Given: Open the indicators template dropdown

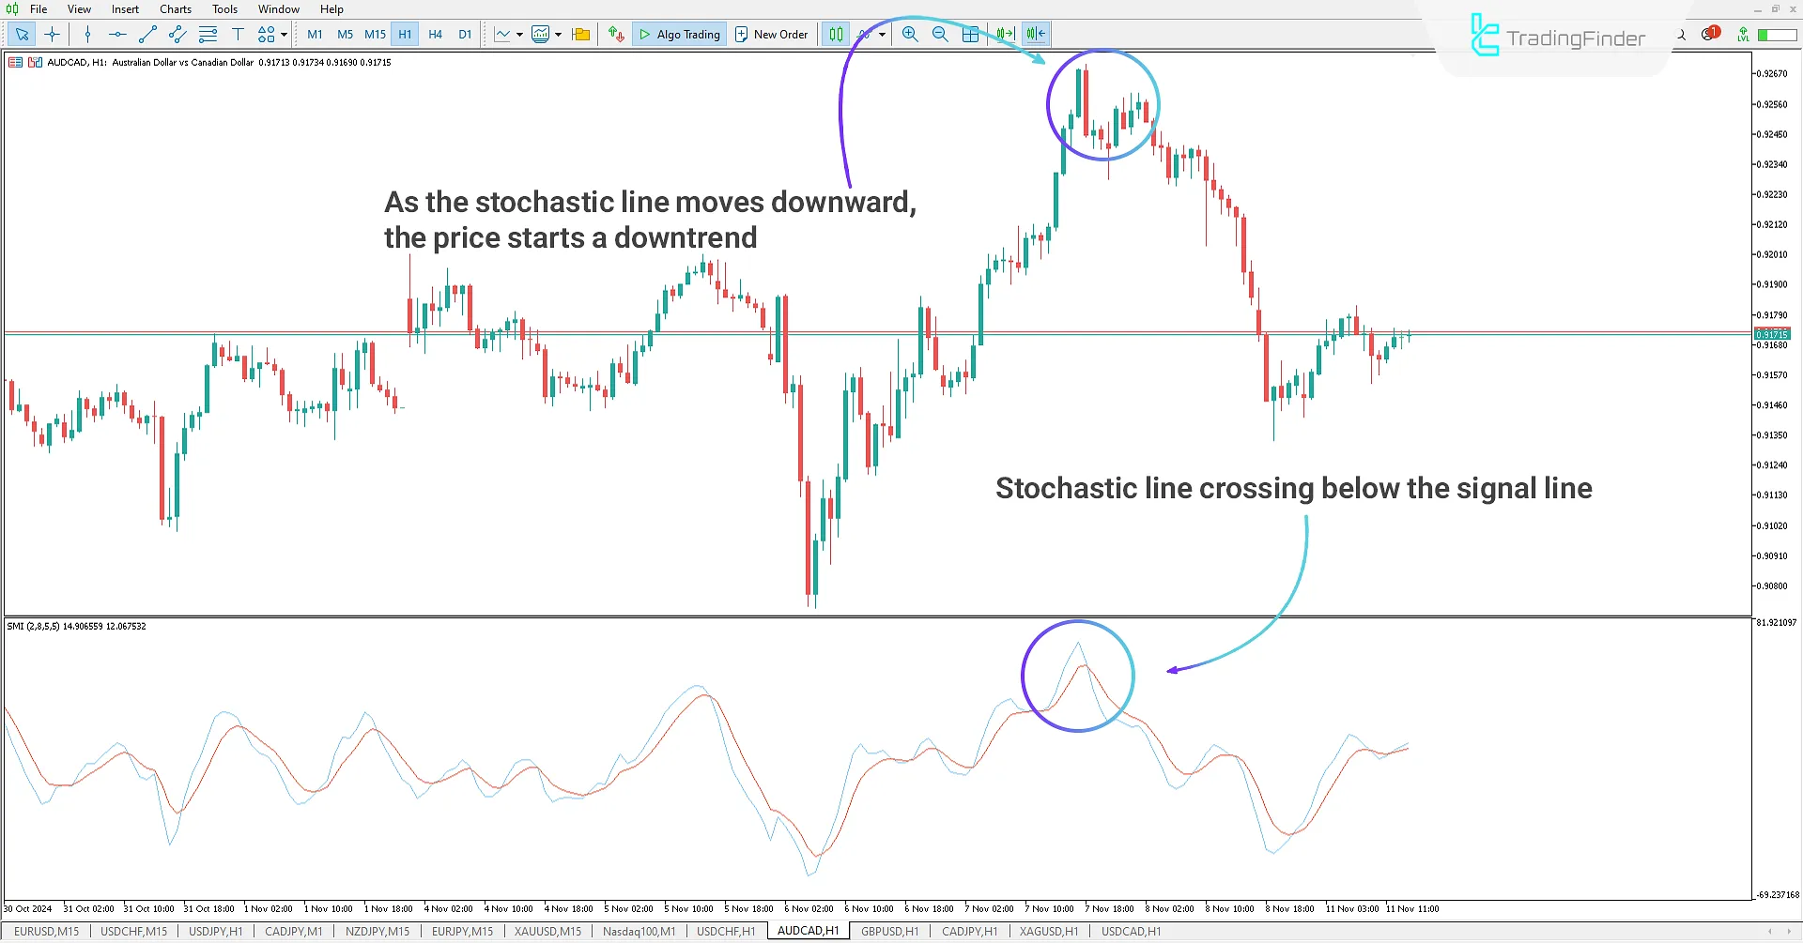Looking at the screenshot, I should pos(558,34).
